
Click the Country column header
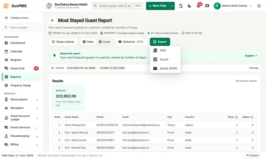tap(190, 117)
